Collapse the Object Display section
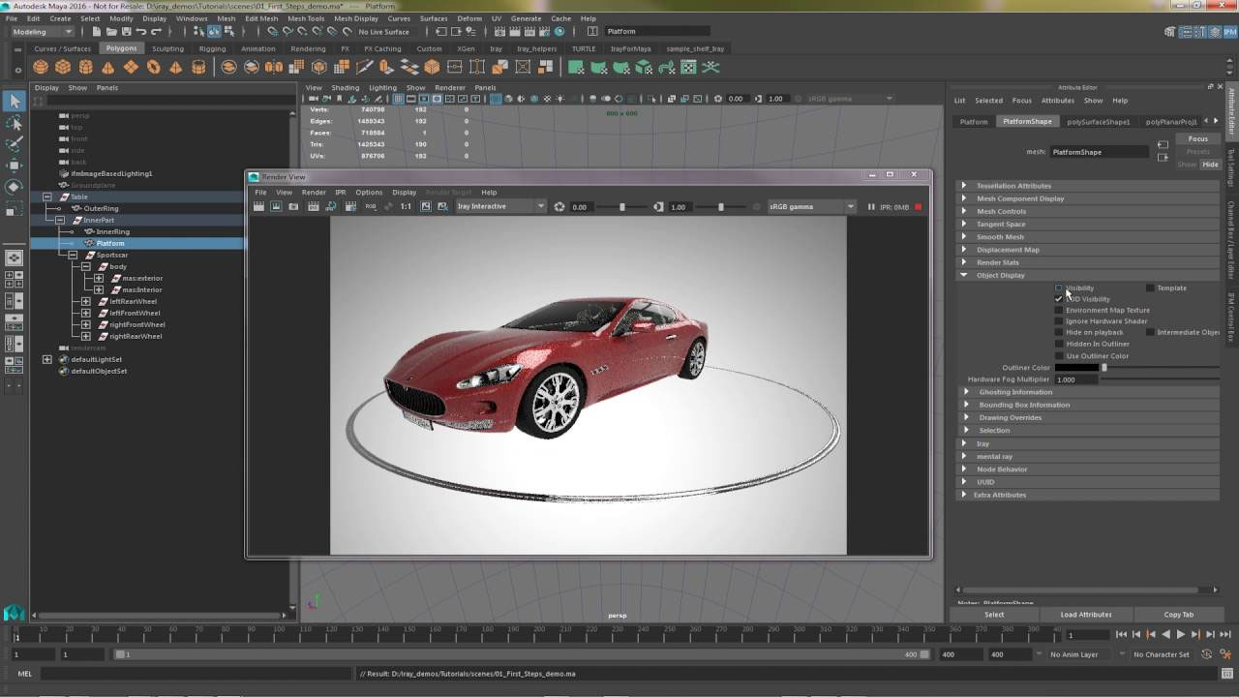This screenshot has width=1239, height=697. (x=963, y=275)
